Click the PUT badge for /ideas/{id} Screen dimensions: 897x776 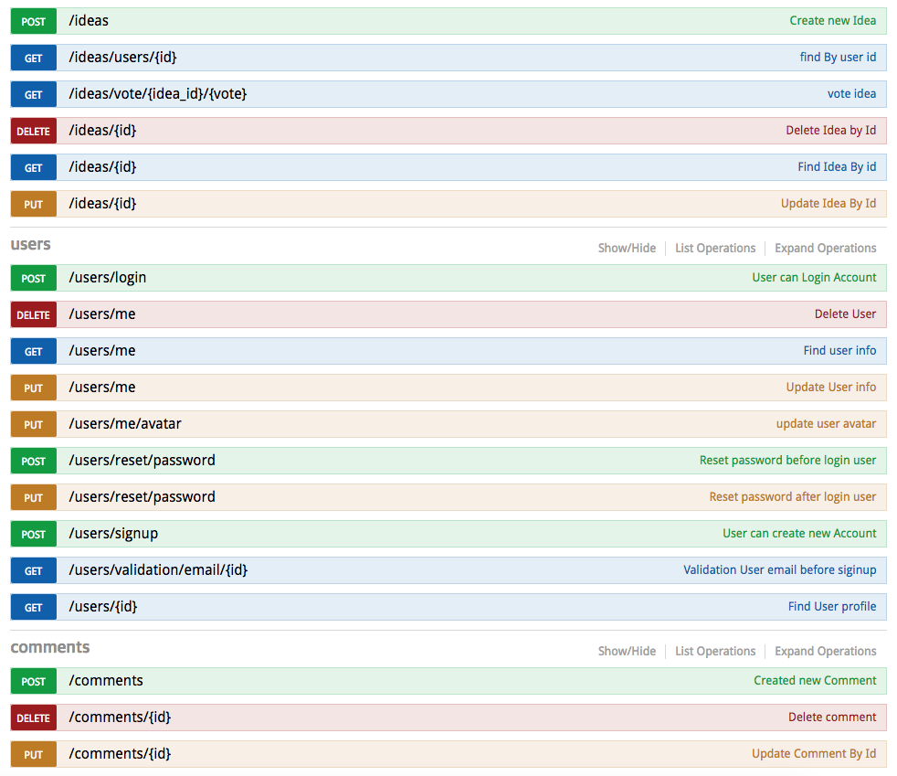pyautogui.click(x=33, y=205)
